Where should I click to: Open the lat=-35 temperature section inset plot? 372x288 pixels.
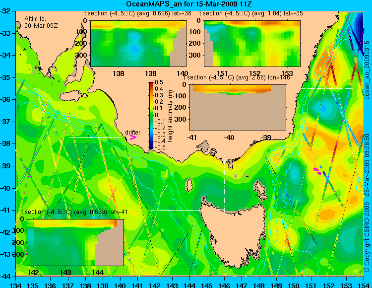[252, 44]
